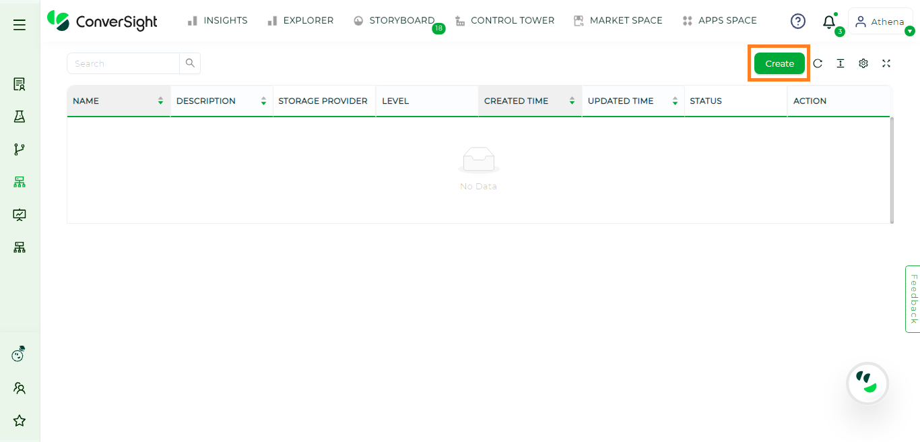
Task: Open sidebar star favorites icon
Action: (20, 421)
